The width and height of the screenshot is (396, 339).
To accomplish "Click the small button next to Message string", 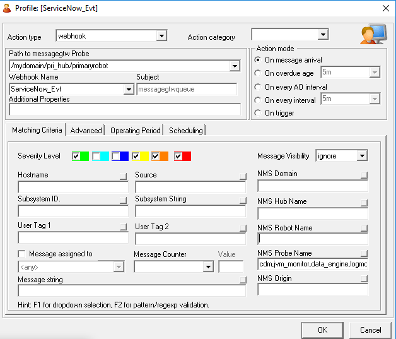I will point(242,281).
